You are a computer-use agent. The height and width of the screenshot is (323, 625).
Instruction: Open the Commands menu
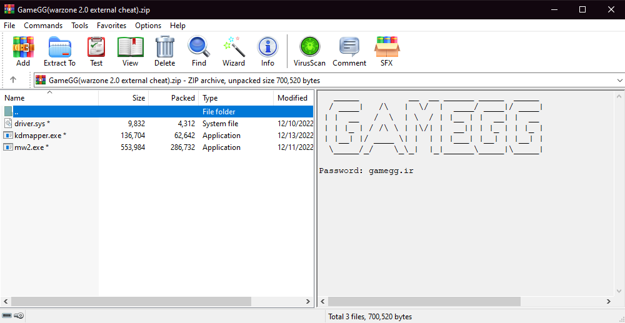pos(43,26)
